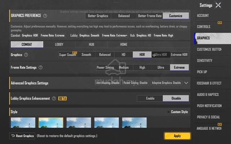Switch to the HUB tab

(x=91, y=44)
